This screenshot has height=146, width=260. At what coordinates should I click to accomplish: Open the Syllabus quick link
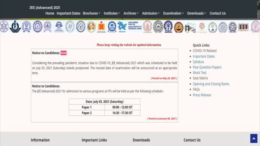click(x=198, y=62)
